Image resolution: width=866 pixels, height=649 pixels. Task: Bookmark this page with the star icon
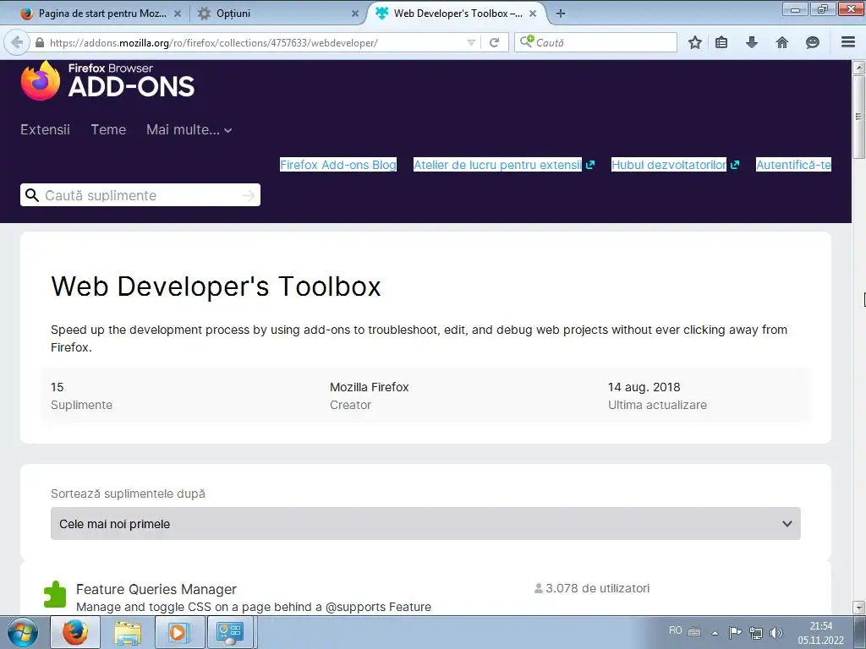[x=695, y=42]
